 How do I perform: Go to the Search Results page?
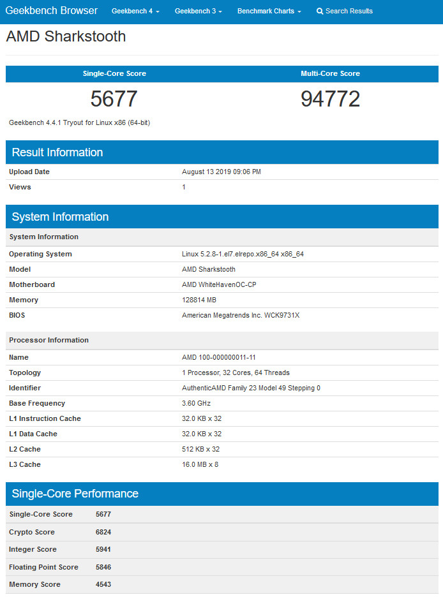(x=349, y=11)
